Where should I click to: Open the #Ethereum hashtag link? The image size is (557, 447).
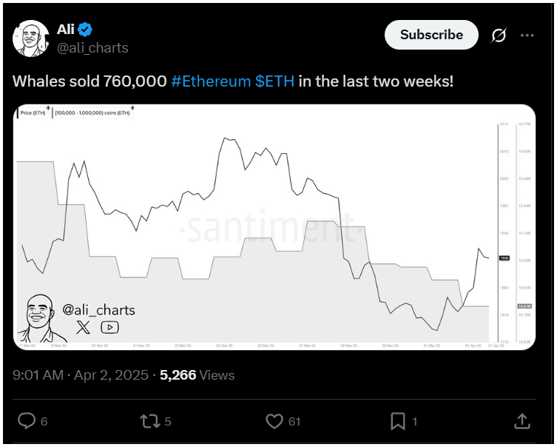[211, 81]
